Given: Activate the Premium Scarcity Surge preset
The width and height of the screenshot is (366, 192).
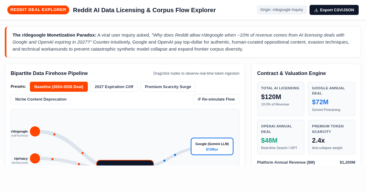Looking at the screenshot, I should pyautogui.click(x=168, y=87).
